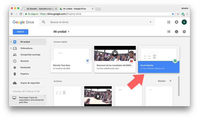Open Chrome three-dot menu

click(x=187, y=14)
